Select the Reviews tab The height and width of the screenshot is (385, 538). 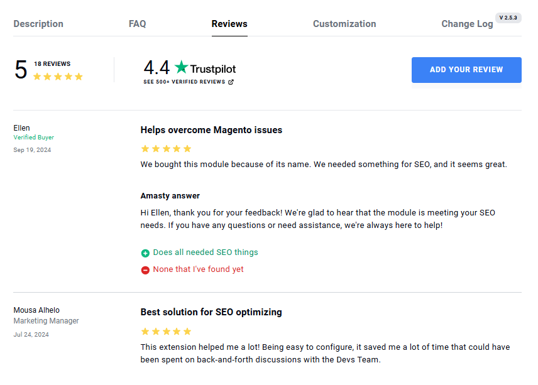coord(229,24)
